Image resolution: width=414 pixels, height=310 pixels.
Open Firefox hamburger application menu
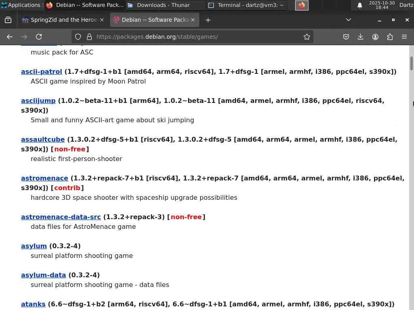404,37
